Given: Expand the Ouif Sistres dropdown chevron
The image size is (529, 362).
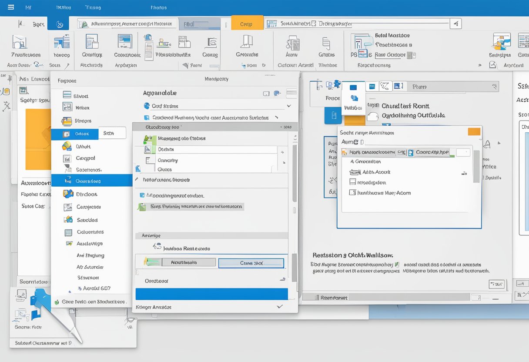Looking at the screenshot, I should (x=288, y=106).
